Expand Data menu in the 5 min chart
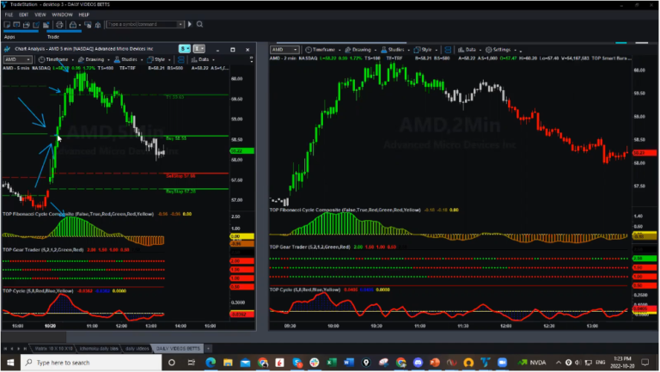 [x=203, y=60]
